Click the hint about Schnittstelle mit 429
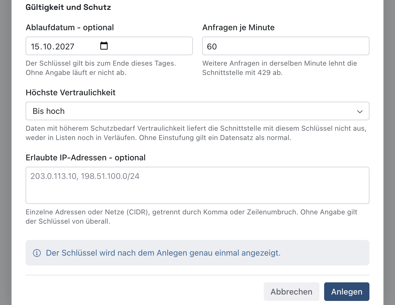The image size is (395, 305). pyautogui.click(x=280, y=68)
